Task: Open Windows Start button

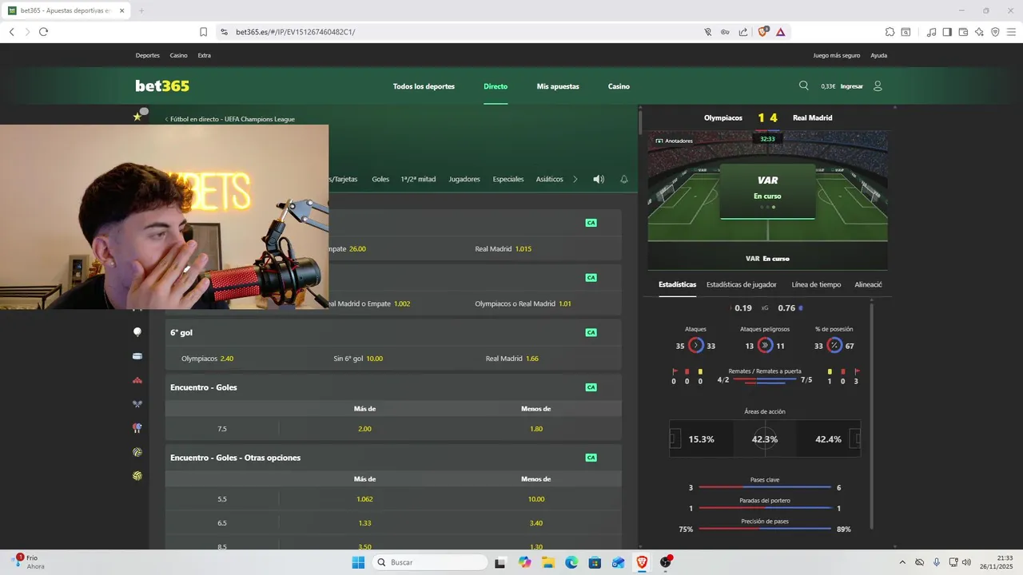Action: [358, 562]
